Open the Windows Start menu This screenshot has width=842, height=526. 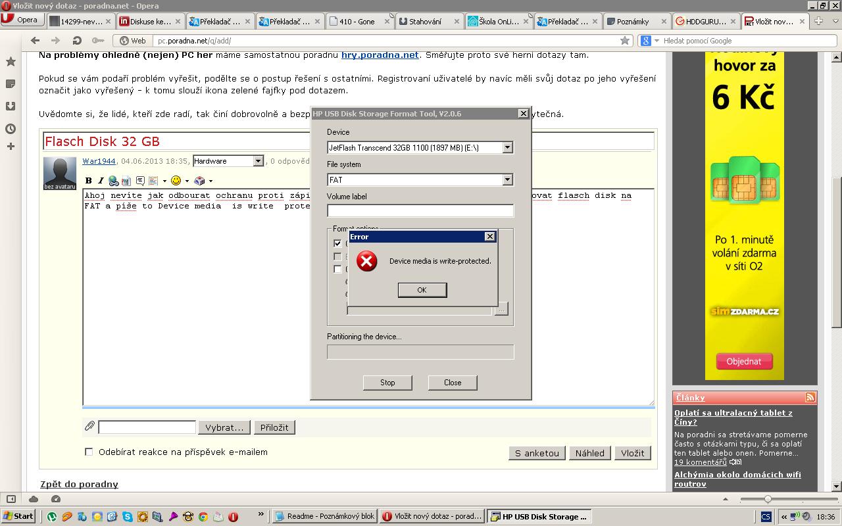click(x=18, y=517)
